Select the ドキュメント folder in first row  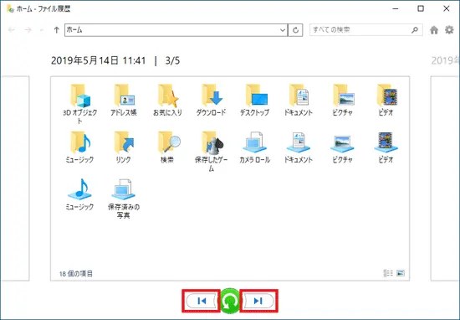(299, 101)
